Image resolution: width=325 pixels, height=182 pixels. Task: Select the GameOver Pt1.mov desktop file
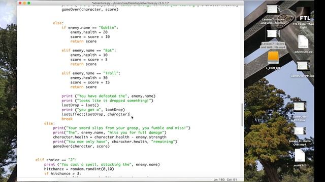[303, 69]
